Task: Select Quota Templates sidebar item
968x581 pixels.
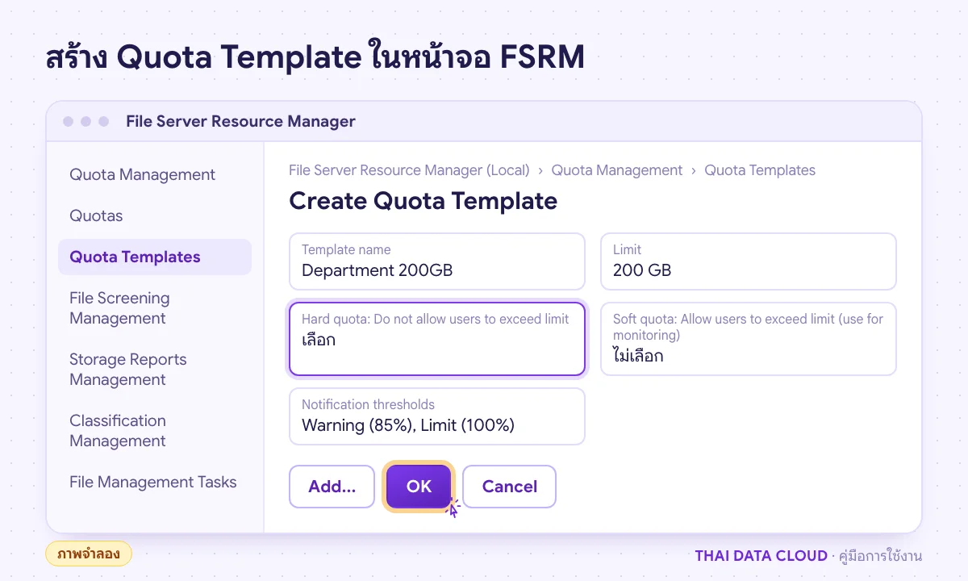Action: coord(155,257)
